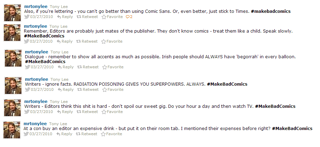The image size is (320, 147).
Task: Open the #MakeBadComics hashtag in the radiation tweet
Action: (x=227, y=84)
